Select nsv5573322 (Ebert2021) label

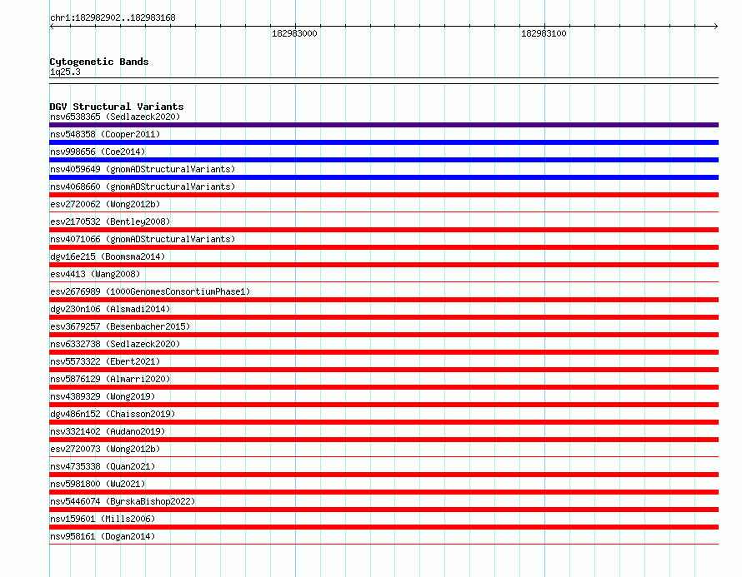[105, 361]
